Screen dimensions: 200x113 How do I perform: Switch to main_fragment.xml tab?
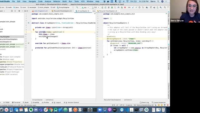pyautogui.click(x=41, y=11)
